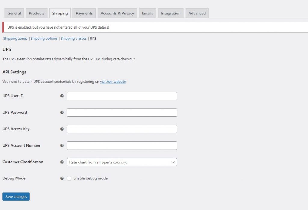Click the 'Enable debug mode' label text
Image resolution: width=308 pixels, height=210 pixels.
(91, 178)
